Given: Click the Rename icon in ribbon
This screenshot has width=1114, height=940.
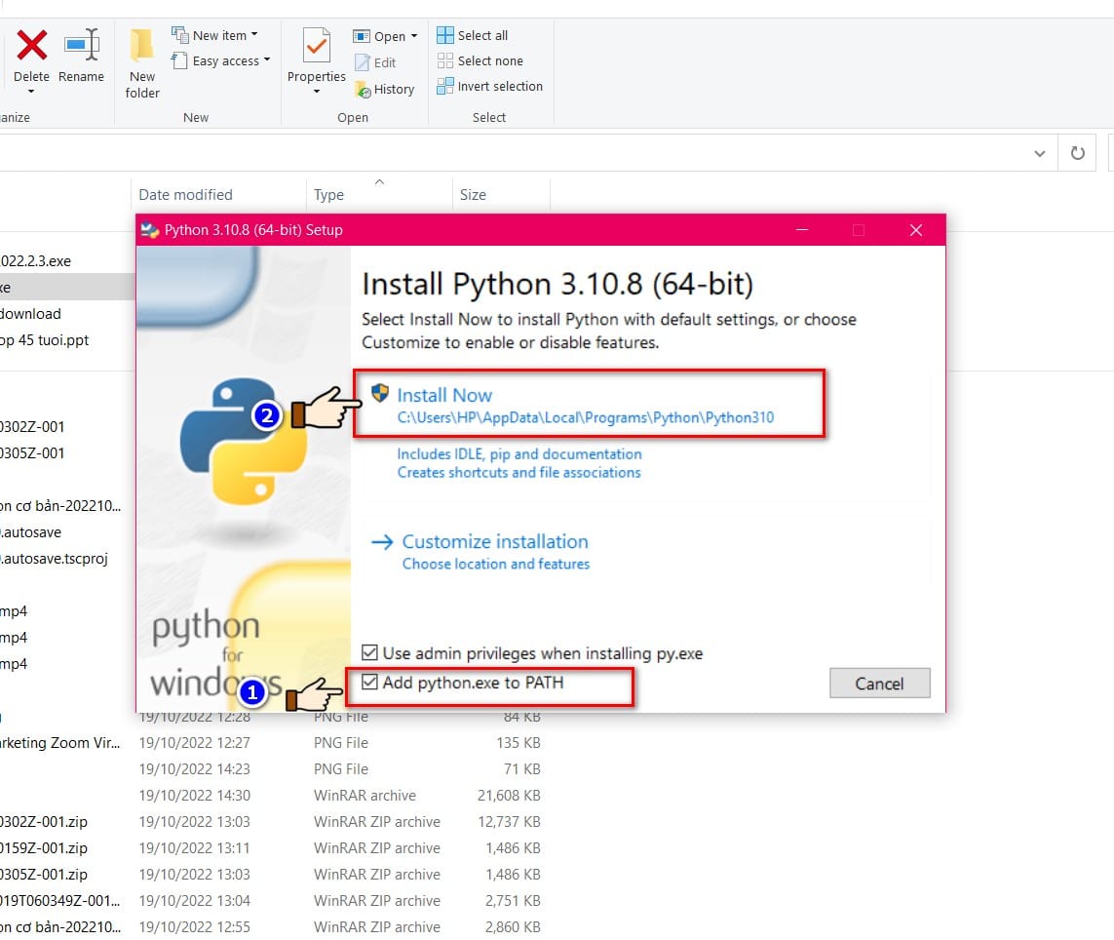Looking at the screenshot, I should (x=81, y=45).
